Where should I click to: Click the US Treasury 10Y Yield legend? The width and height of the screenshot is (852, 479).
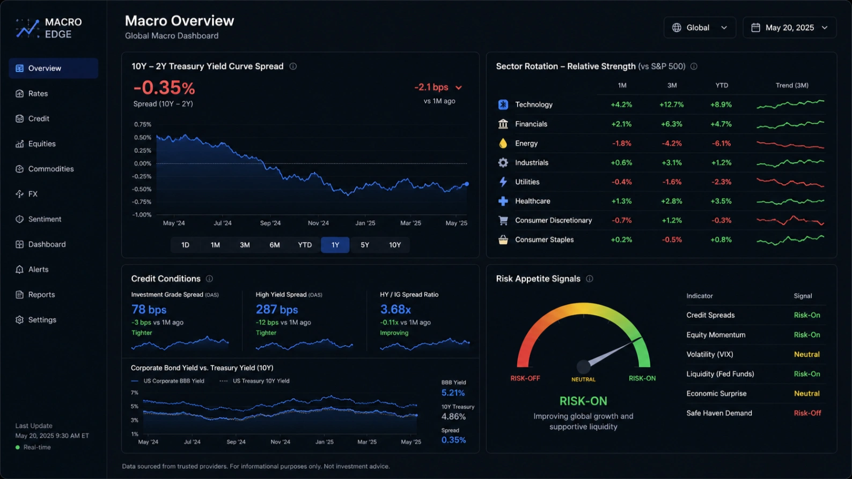pos(254,381)
